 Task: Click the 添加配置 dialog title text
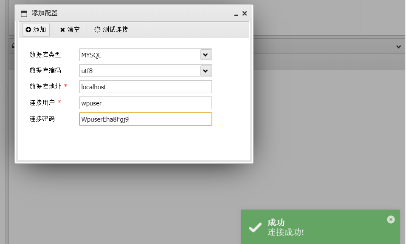(x=45, y=13)
